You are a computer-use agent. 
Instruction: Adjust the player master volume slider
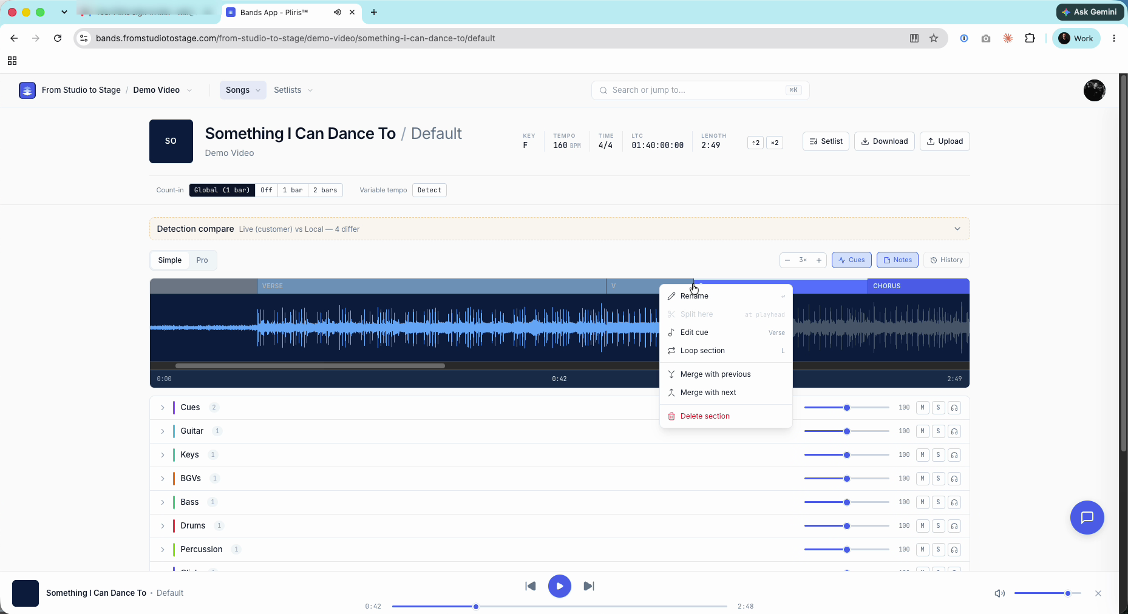[x=1047, y=593]
